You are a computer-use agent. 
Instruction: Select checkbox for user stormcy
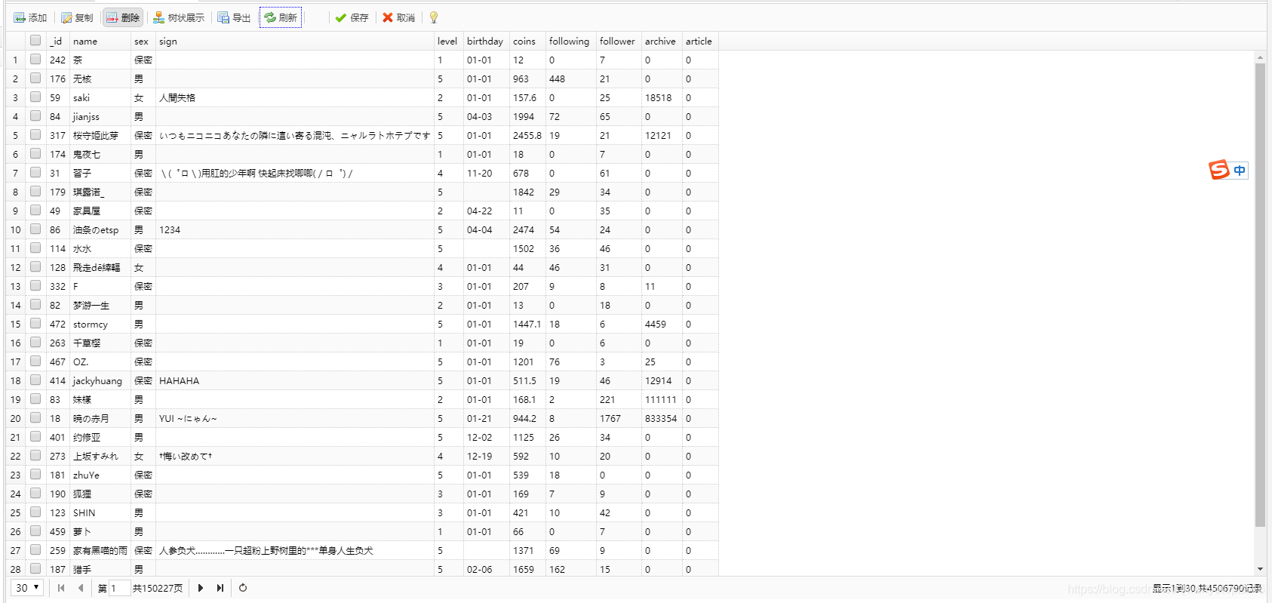(35, 324)
